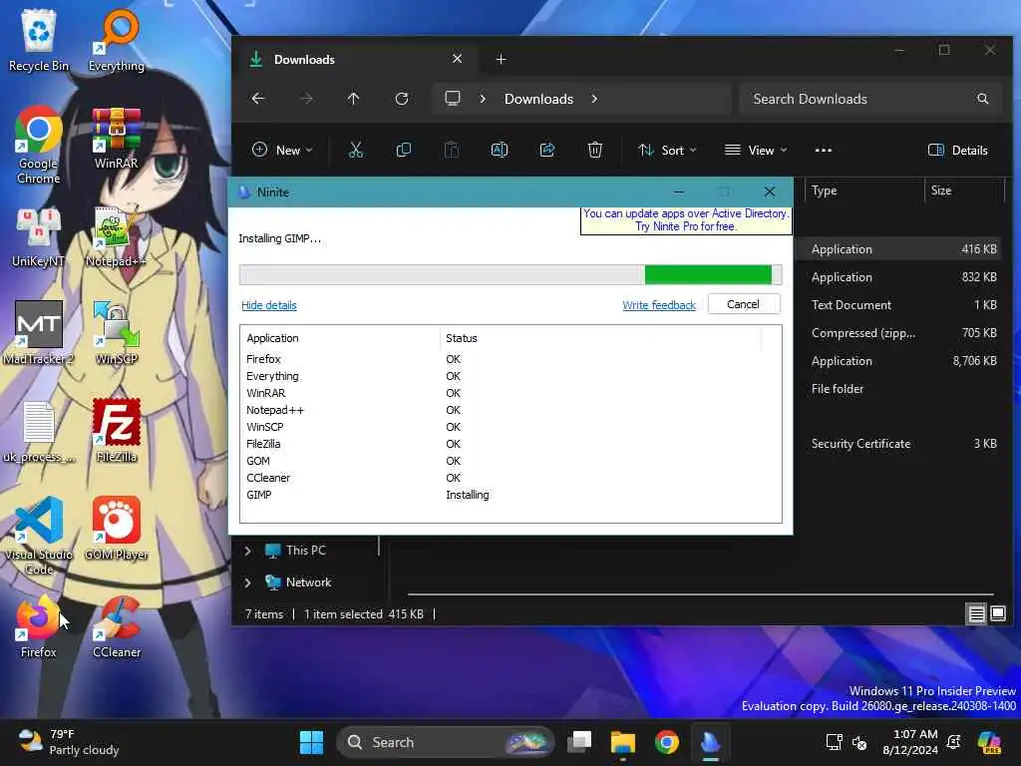Open the Sort dropdown menu
Screen dimensions: 1021x766
pos(667,151)
